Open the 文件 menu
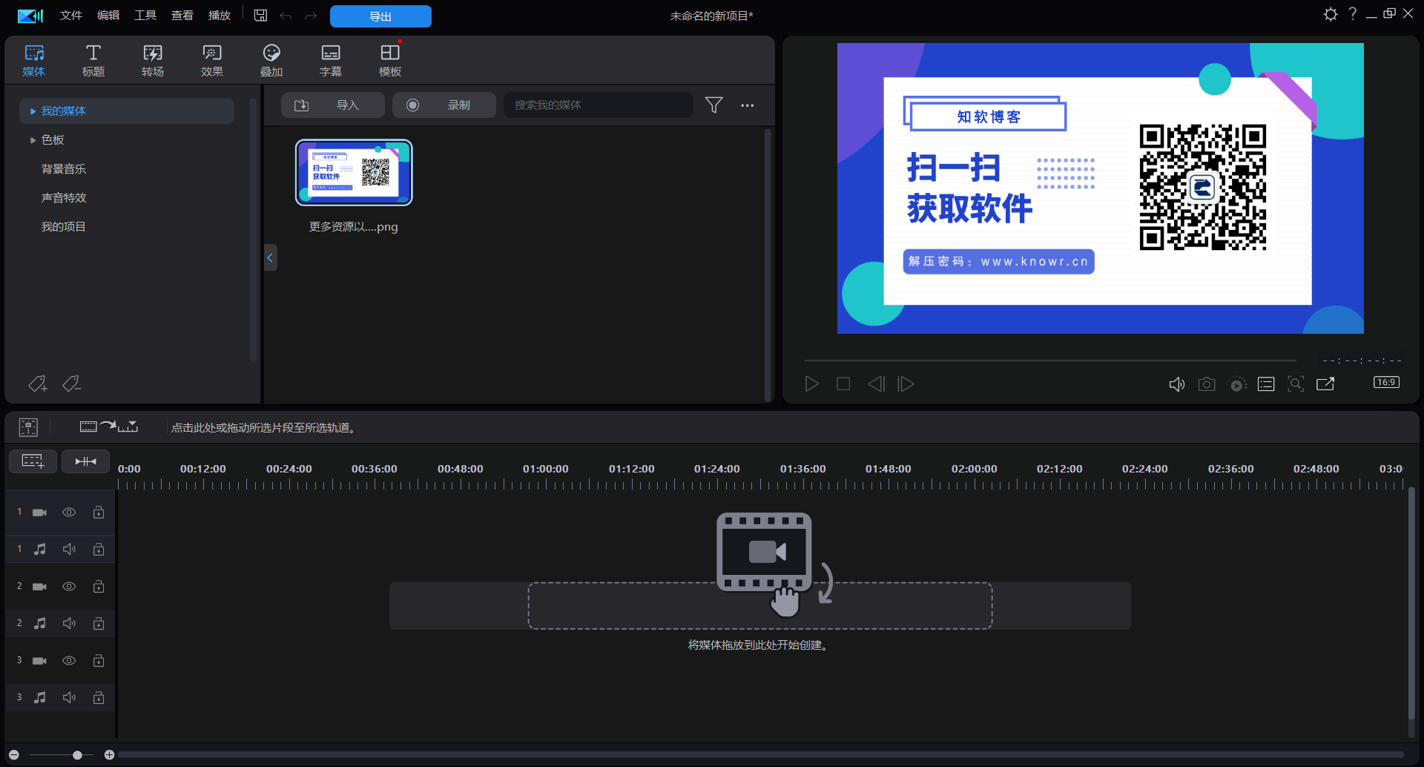This screenshot has height=767, width=1424. (x=71, y=16)
